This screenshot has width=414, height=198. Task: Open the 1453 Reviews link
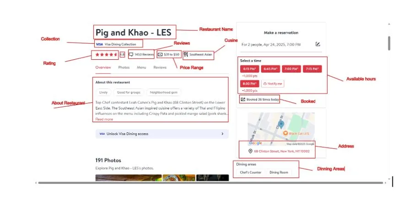(144, 54)
